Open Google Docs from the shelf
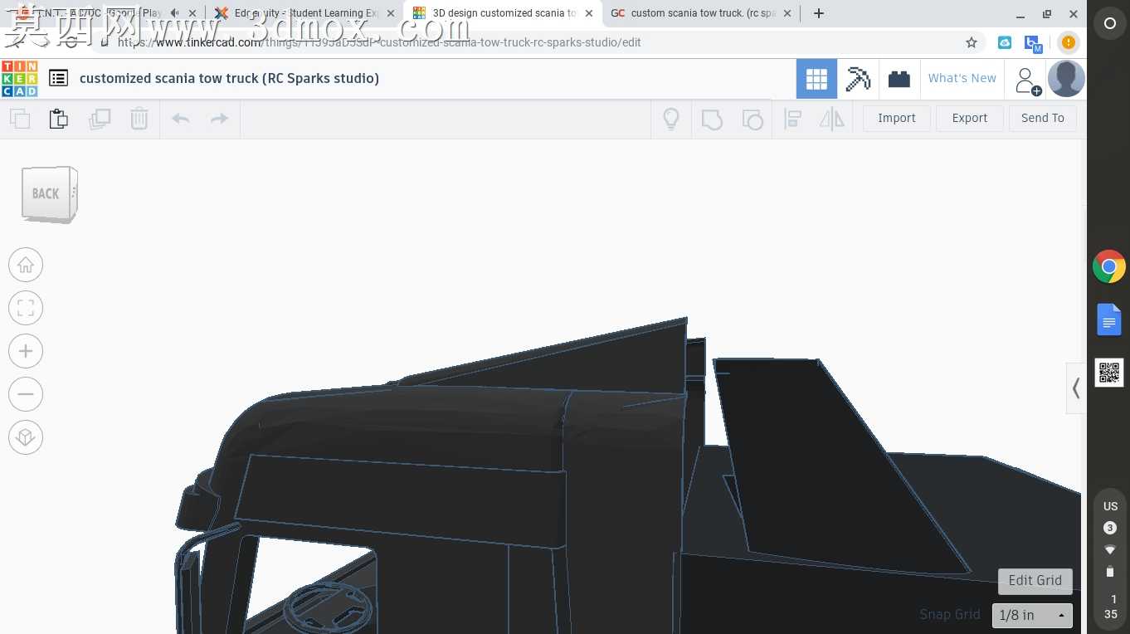This screenshot has height=634, width=1130. pos(1109,319)
